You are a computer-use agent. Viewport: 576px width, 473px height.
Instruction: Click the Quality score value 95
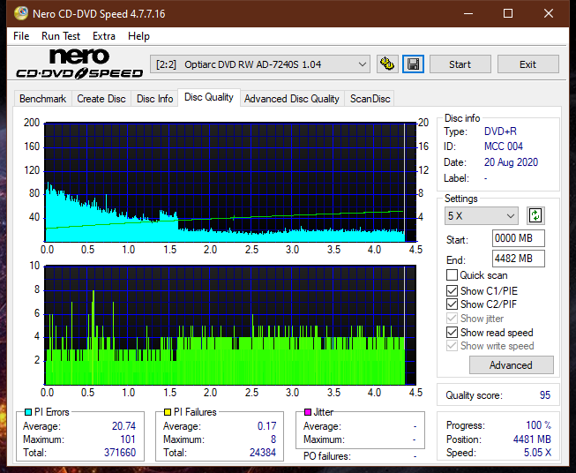545,395
